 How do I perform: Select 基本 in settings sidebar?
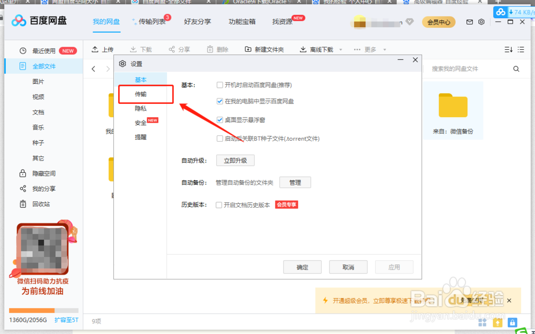click(x=141, y=80)
